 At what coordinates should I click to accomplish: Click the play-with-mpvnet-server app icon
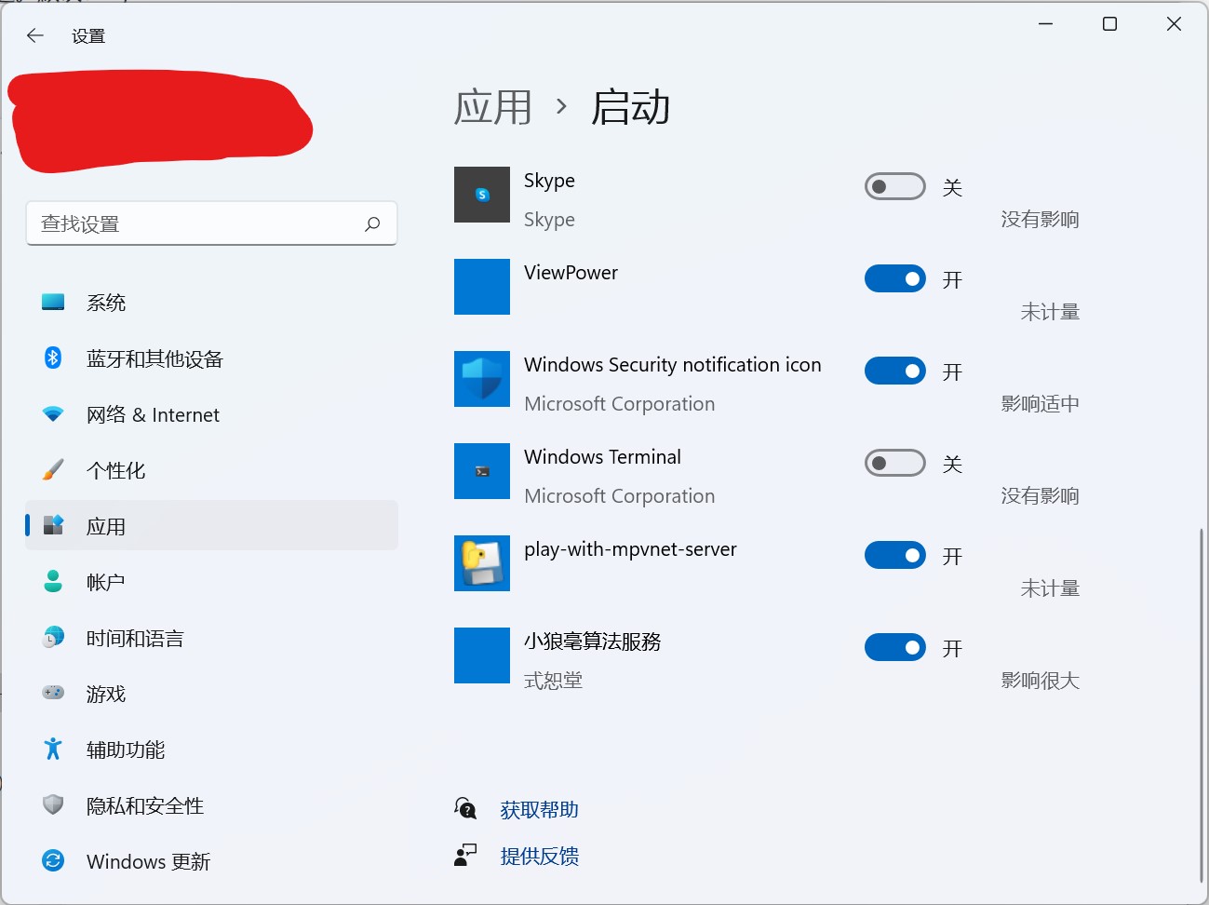pos(482,563)
